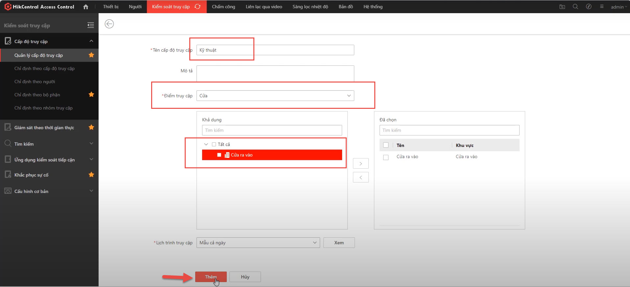Click the home icon in top bar
The image size is (630, 287).
(x=86, y=7)
